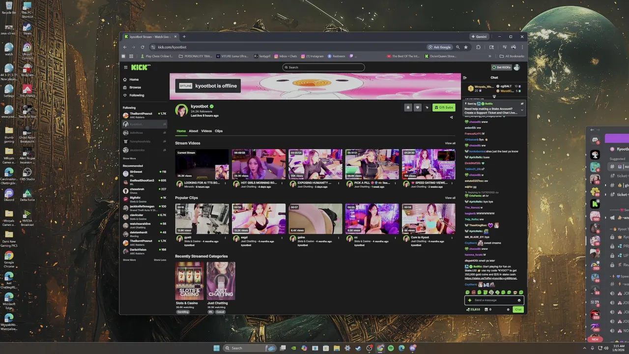Screen dimensions: 629x354
Task: Click the green Gift Subs button
Action: coord(444,107)
